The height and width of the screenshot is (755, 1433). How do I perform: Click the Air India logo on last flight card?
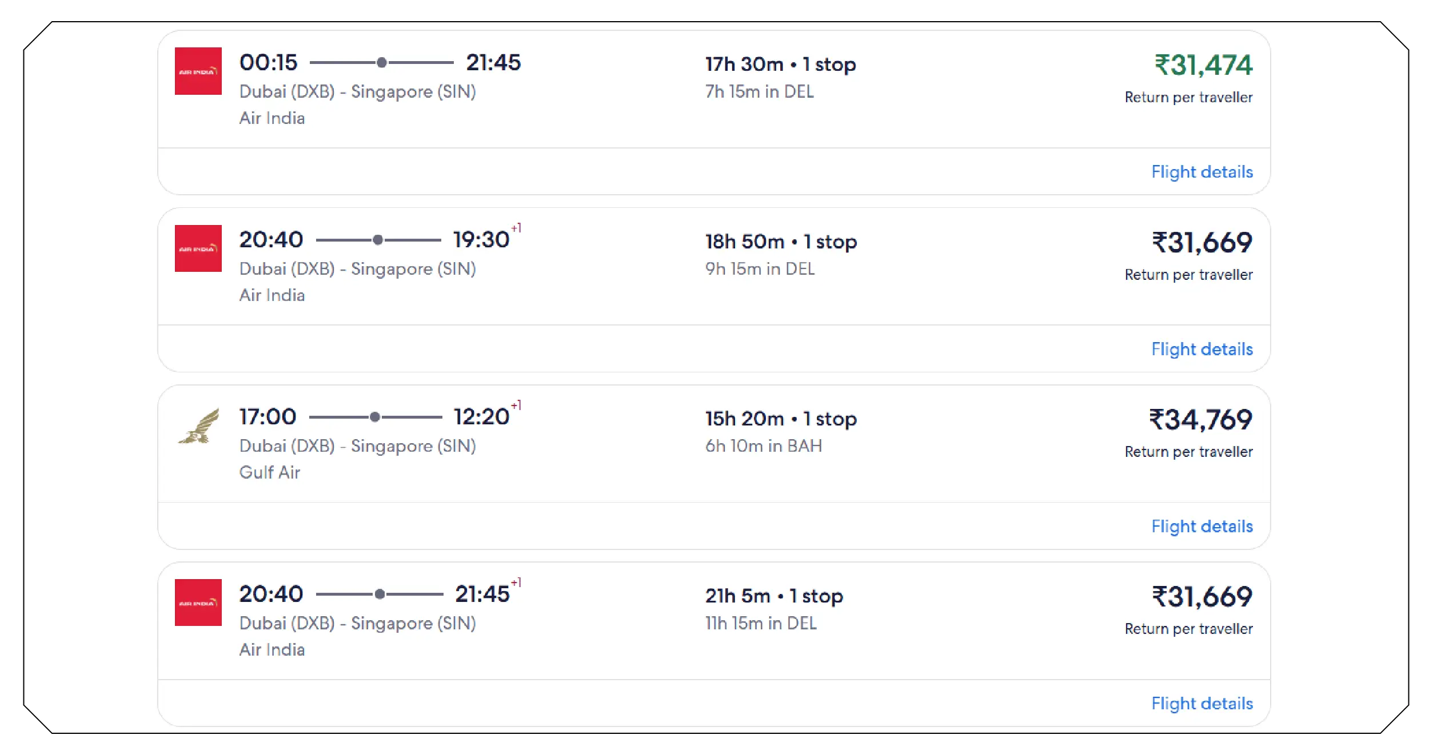click(198, 601)
